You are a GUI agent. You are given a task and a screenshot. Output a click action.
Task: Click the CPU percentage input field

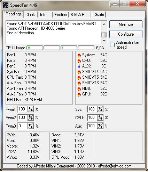92,117
